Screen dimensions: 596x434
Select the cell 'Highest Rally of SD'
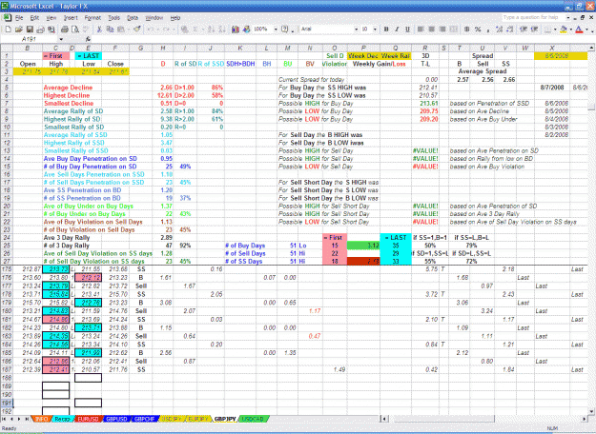pyautogui.click(x=73, y=119)
